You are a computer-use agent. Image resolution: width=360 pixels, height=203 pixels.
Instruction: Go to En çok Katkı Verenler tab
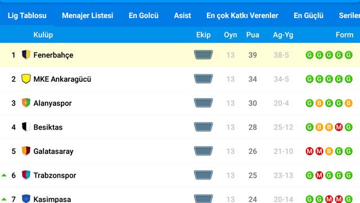tap(242, 15)
